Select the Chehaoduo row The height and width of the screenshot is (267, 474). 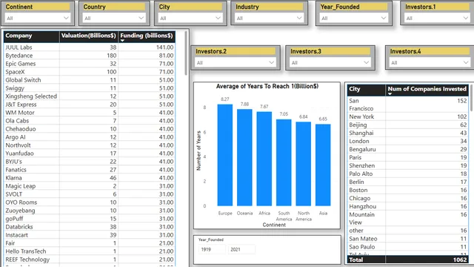90,129
